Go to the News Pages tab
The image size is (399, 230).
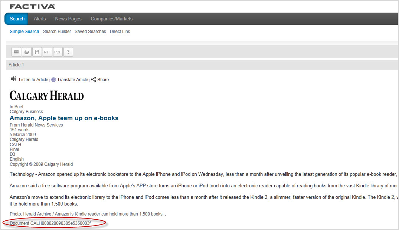pyautogui.click(x=68, y=19)
